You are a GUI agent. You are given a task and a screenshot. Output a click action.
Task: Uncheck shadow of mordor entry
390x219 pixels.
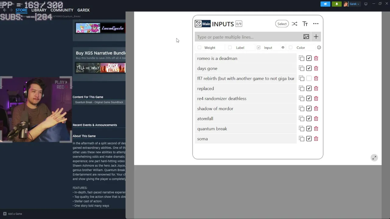(309, 108)
